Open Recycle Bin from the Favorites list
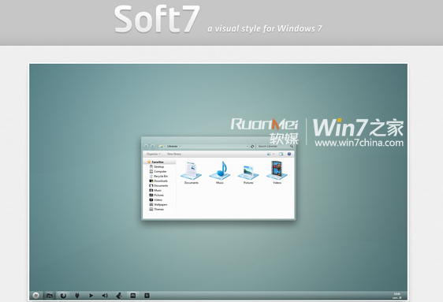This screenshot has width=443, height=302. tap(158, 176)
